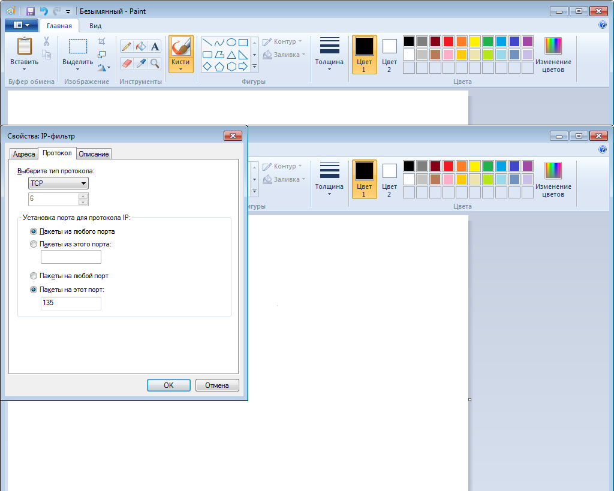Expand the Вставить dropdown arrow

(x=24, y=70)
